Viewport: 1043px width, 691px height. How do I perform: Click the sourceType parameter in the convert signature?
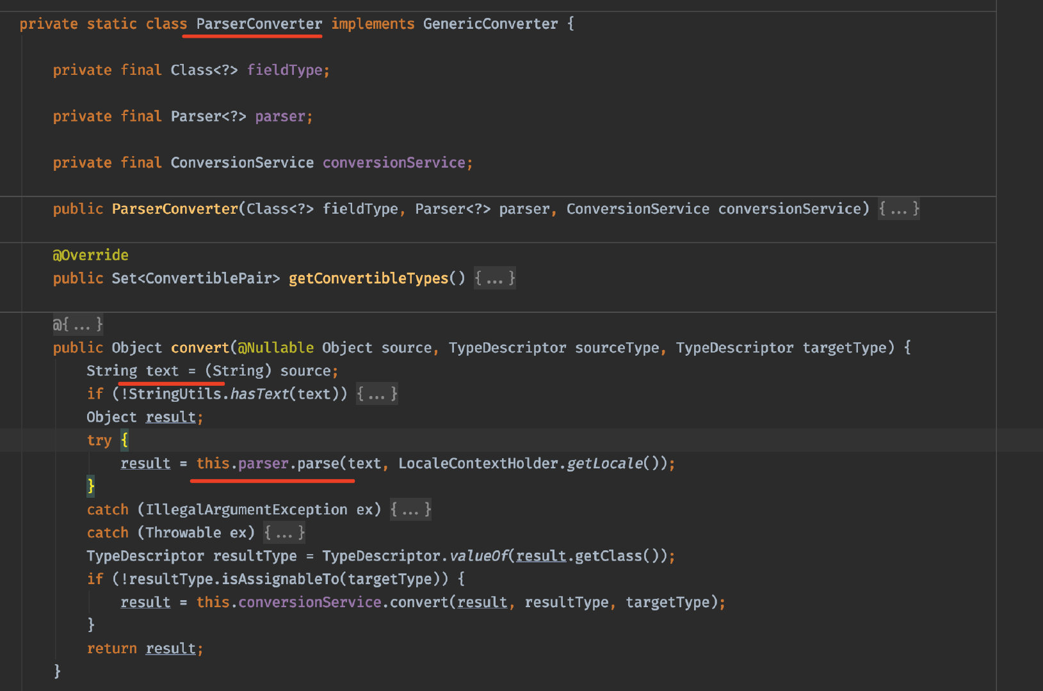[x=617, y=347]
